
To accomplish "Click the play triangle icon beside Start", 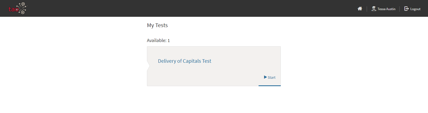I will click(265, 77).
